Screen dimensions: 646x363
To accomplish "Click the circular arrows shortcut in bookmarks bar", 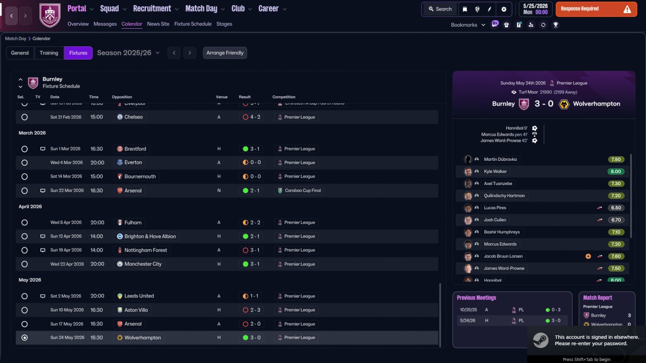I will point(543,25).
